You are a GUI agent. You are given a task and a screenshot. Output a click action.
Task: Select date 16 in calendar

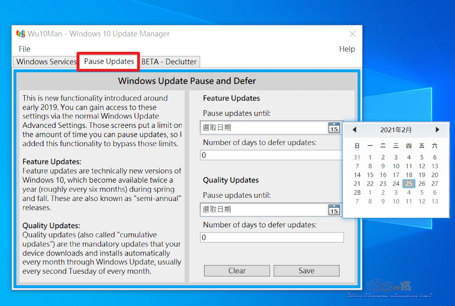[383, 175]
